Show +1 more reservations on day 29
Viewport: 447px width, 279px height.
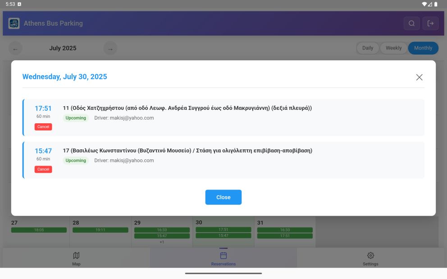162,242
